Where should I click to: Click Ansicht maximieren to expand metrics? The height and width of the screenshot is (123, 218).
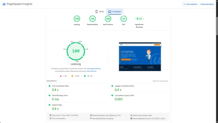coord(160,81)
